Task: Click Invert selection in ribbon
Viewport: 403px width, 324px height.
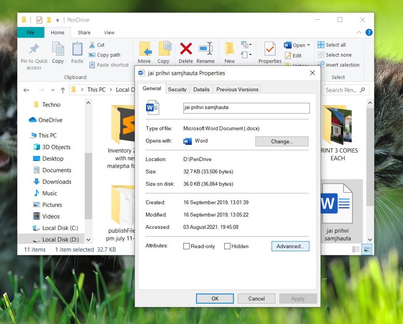Action: 338,65
